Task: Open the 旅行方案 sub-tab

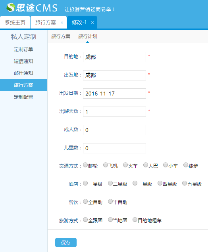Action: click(x=61, y=36)
